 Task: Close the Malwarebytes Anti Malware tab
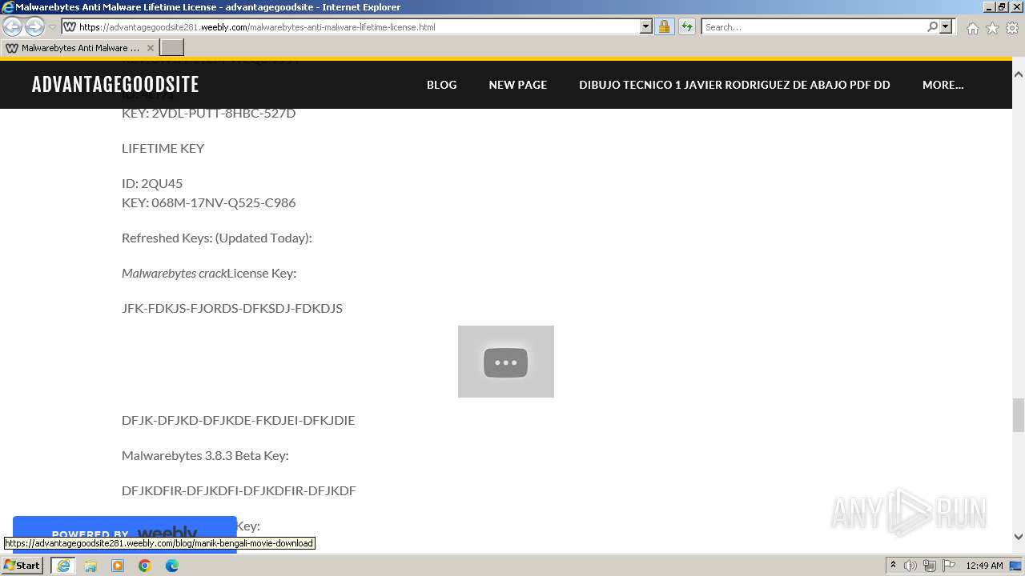click(150, 48)
